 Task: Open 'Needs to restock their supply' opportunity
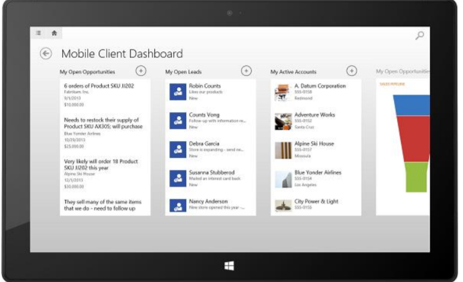pyautogui.click(x=103, y=123)
